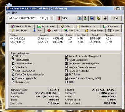Toggle the Firmware Upgradable checkbox

point(13,78)
